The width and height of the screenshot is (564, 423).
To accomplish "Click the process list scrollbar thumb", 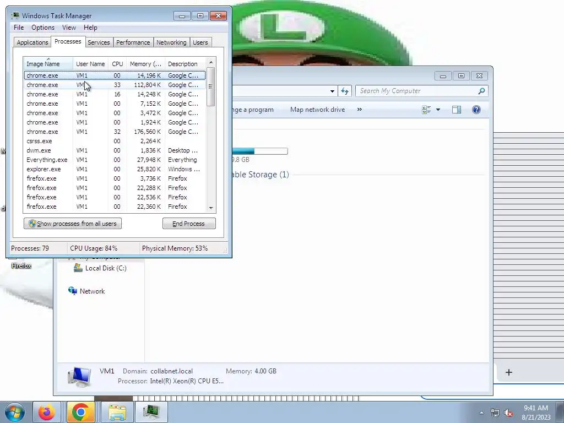I will point(211,86).
